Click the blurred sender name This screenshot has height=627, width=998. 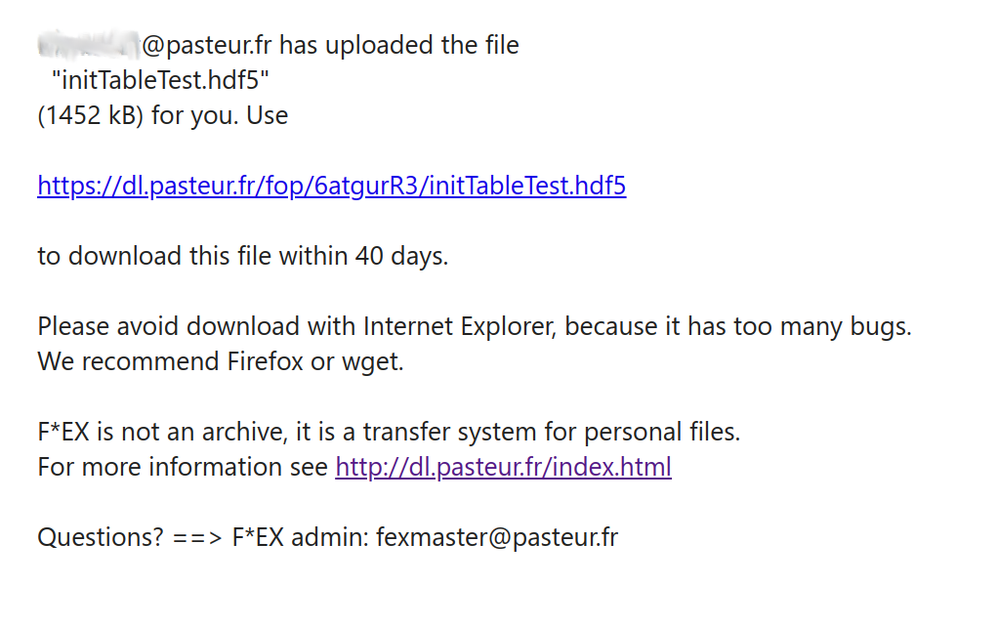pyautogui.click(x=88, y=45)
